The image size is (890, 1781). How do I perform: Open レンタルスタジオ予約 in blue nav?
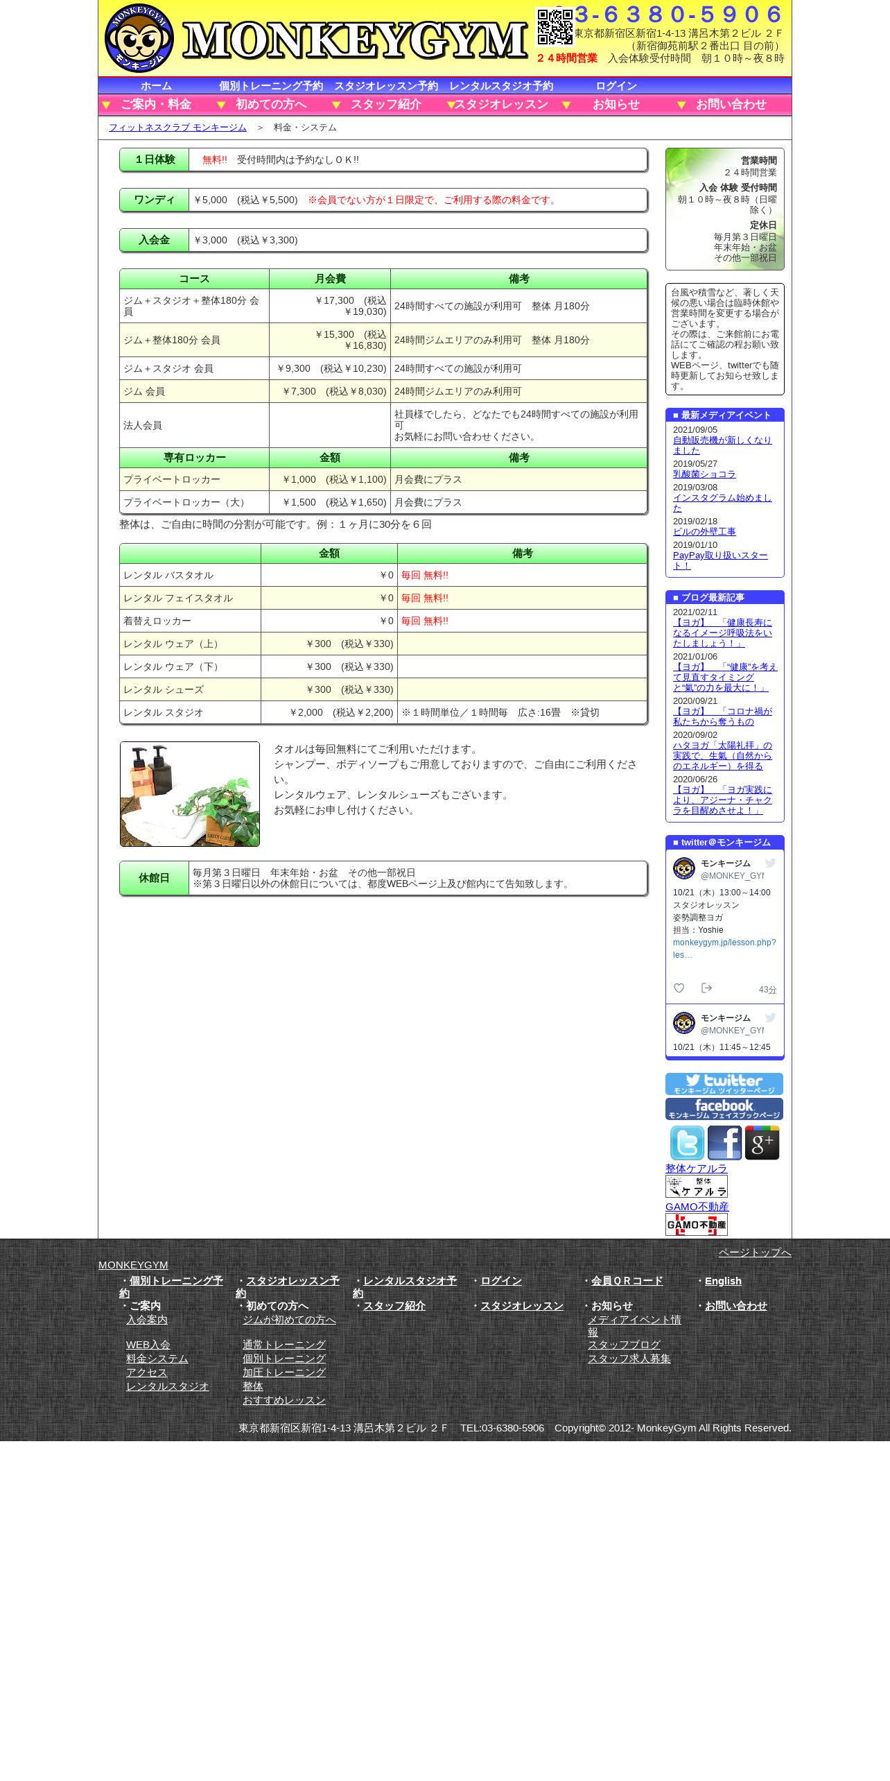coord(501,86)
